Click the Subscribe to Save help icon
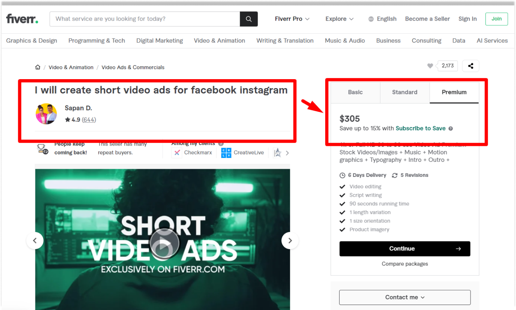 (451, 128)
